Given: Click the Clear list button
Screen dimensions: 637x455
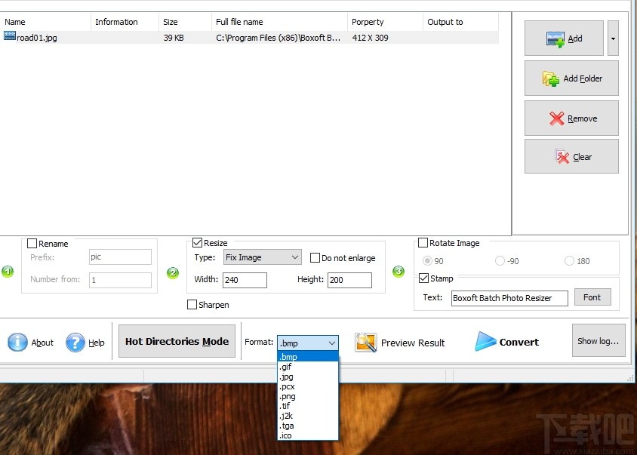Looking at the screenshot, I should (x=571, y=156).
